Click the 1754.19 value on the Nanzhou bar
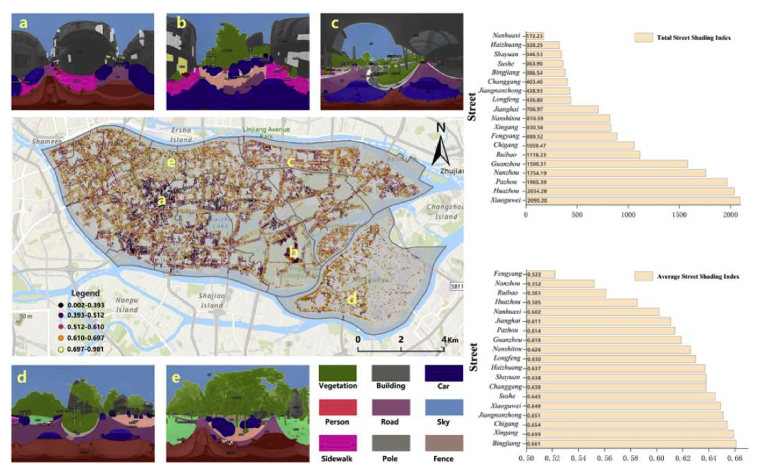 (539, 173)
